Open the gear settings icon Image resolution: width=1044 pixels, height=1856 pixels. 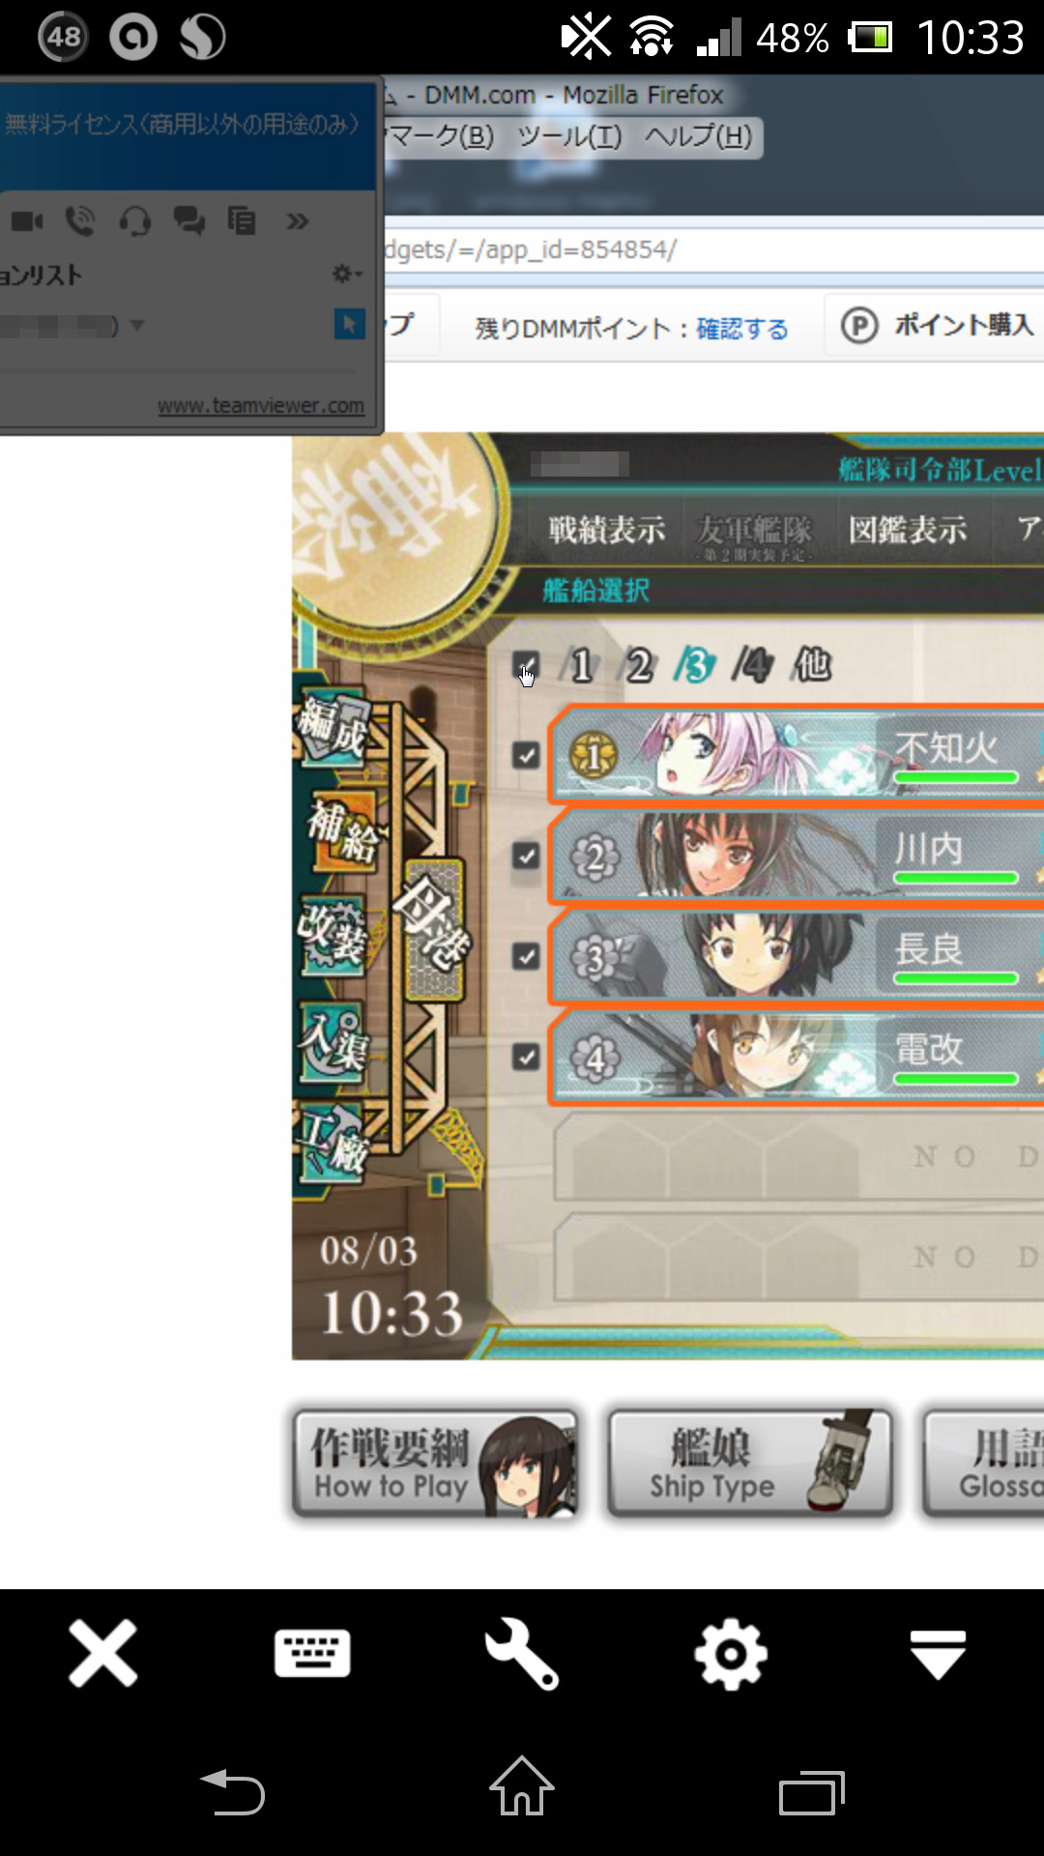(x=731, y=1654)
